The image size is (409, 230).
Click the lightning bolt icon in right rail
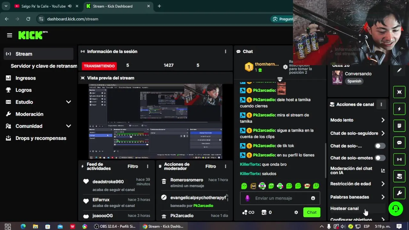pos(399,109)
